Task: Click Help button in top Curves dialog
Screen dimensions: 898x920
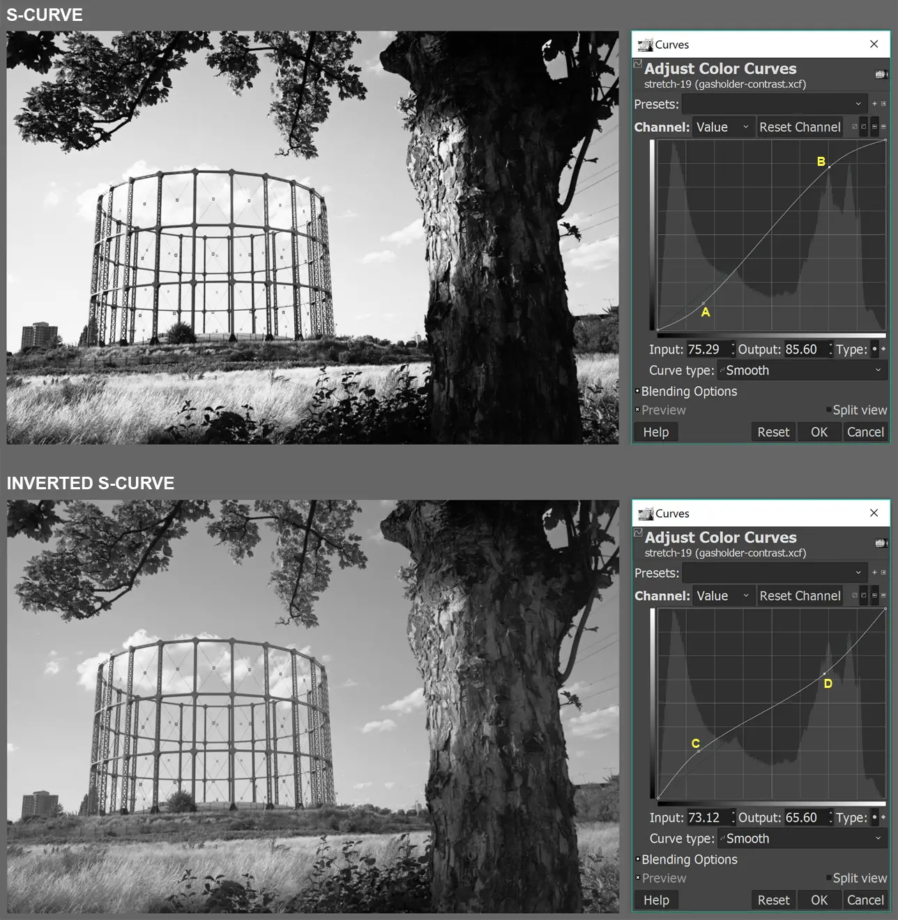Action: pos(656,432)
